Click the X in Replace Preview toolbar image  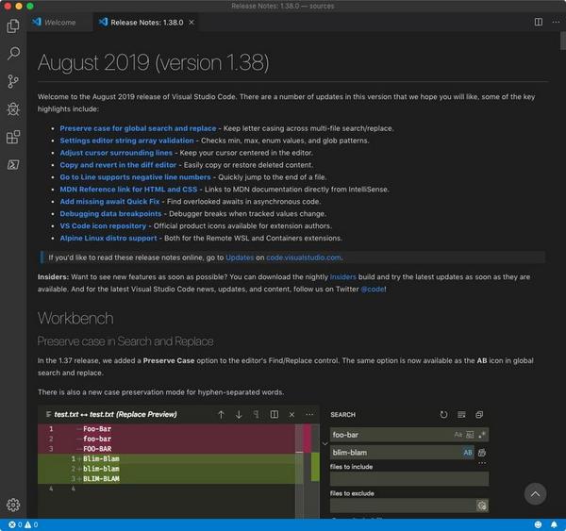pyautogui.click(x=291, y=414)
